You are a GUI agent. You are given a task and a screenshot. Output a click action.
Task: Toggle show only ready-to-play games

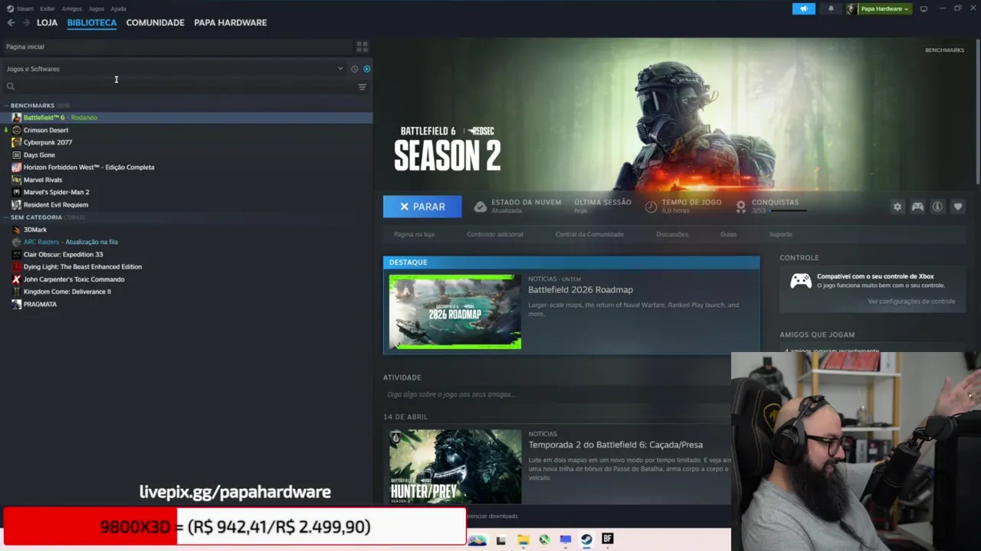click(x=366, y=69)
